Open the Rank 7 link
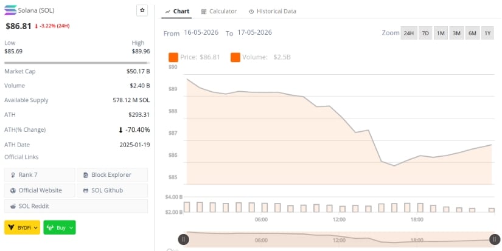This screenshot has height=251, width=502. pyautogui.click(x=40, y=175)
